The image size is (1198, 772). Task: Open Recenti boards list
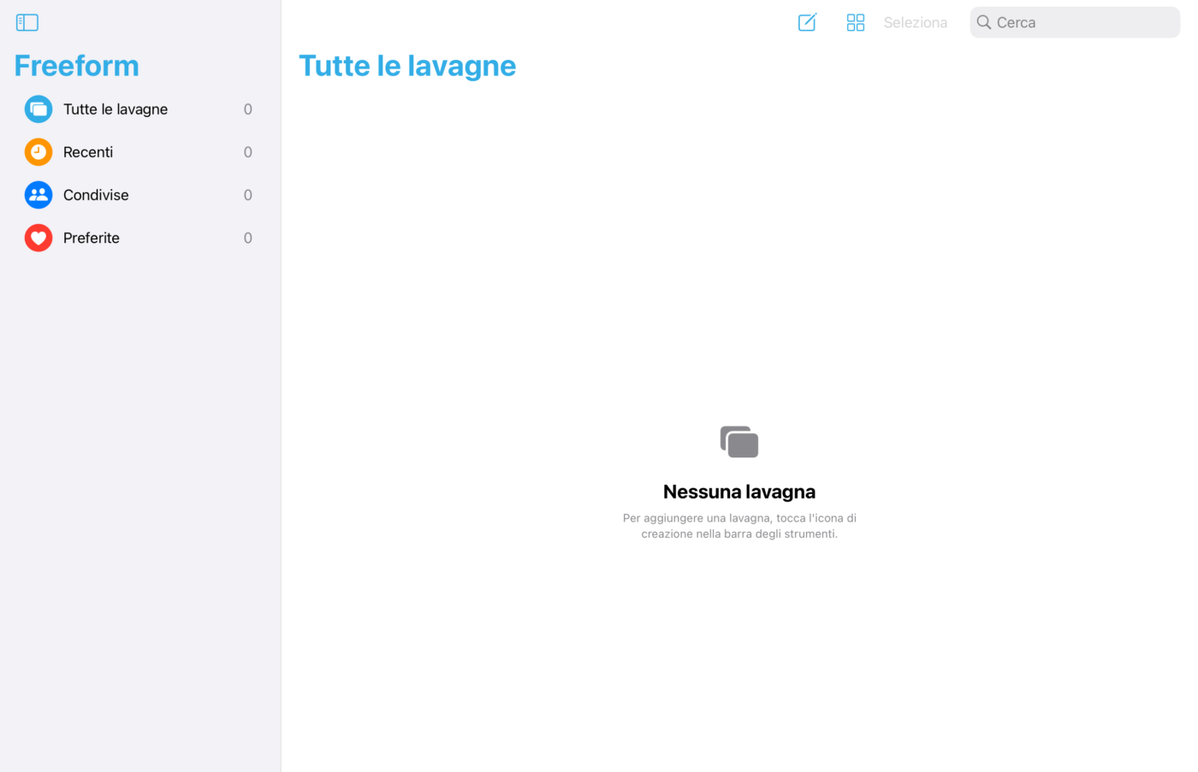(140, 152)
